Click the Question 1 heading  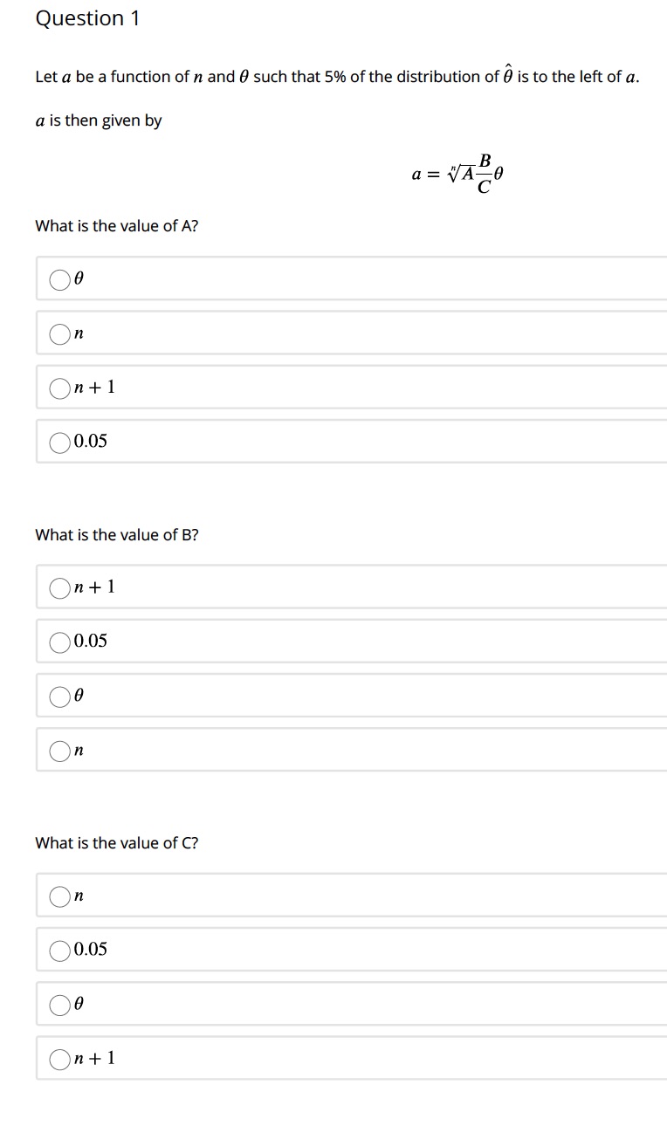(87, 18)
